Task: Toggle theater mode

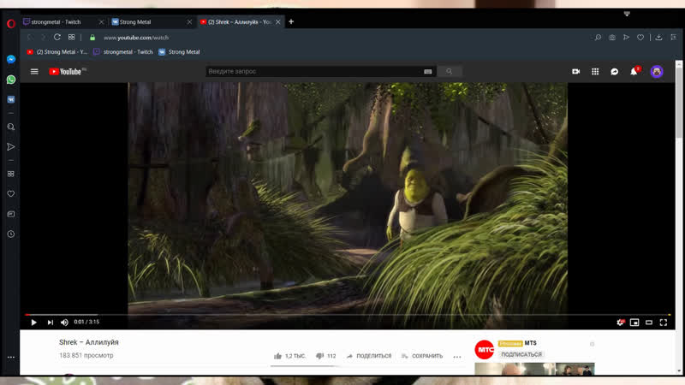Action: (x=649, y=323)
